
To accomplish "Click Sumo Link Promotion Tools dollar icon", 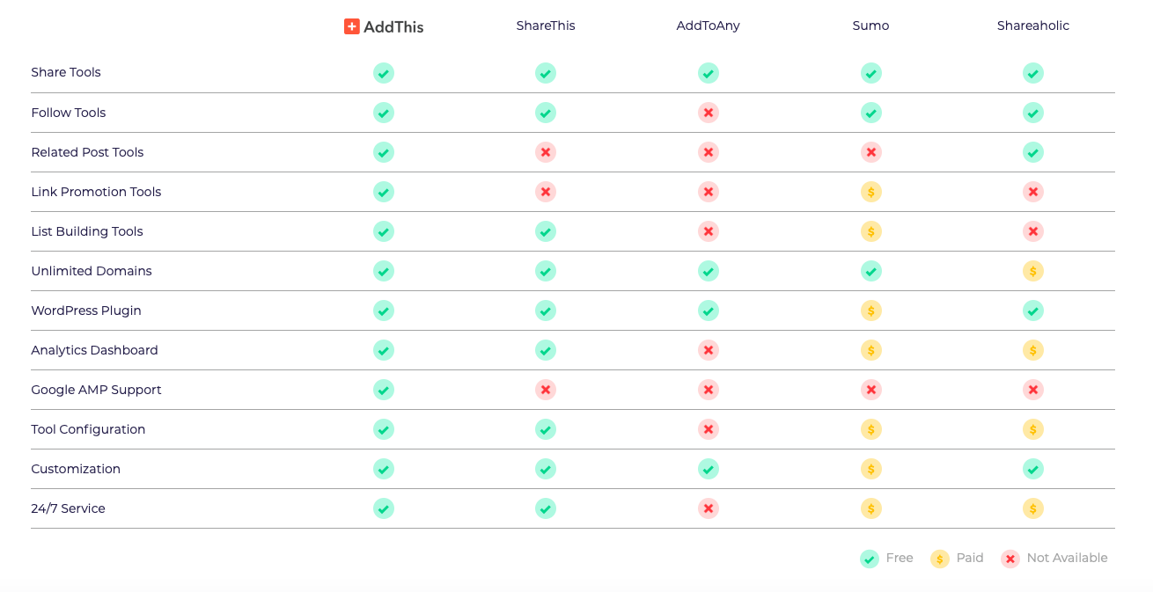I will click(x=871, y=192).
